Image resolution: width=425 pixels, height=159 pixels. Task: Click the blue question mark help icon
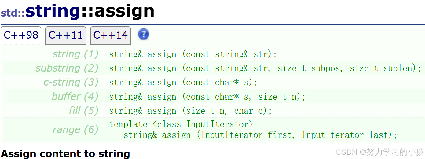(x=144, y=34)
